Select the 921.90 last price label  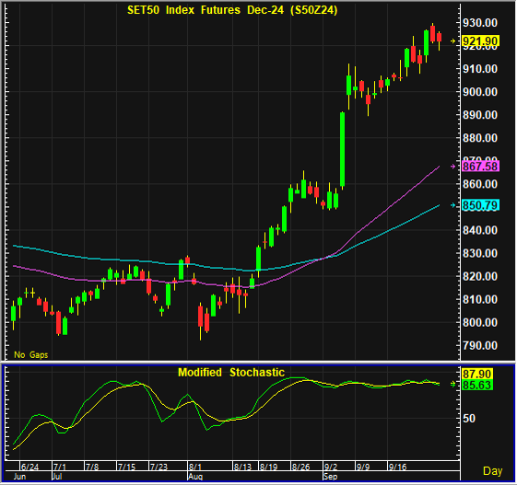click(x=480, y=41)
